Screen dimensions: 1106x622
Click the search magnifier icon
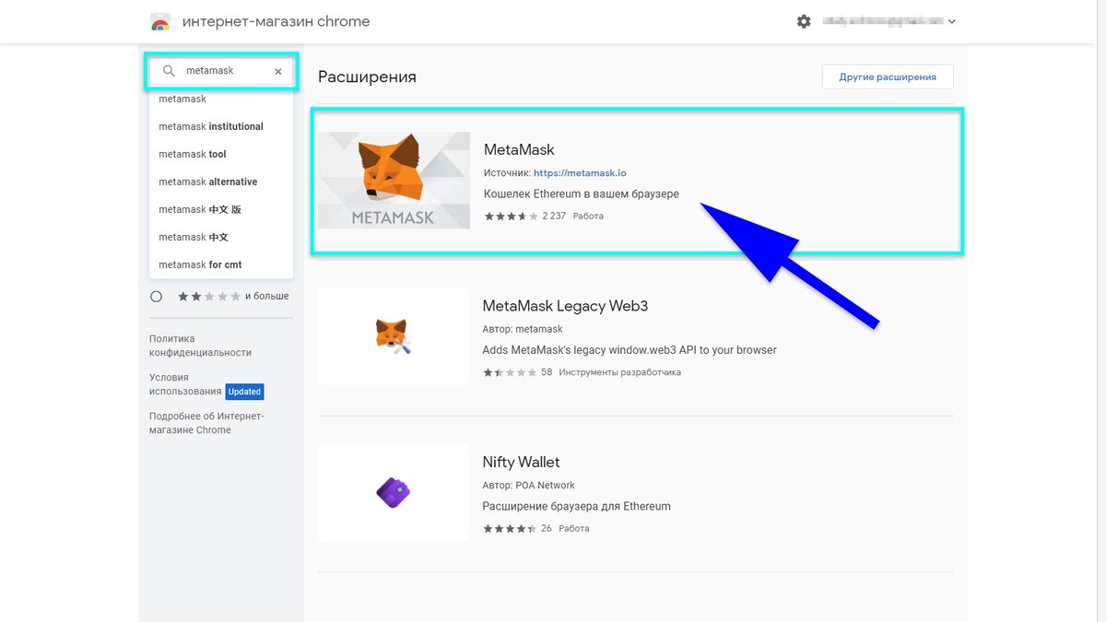169,71
